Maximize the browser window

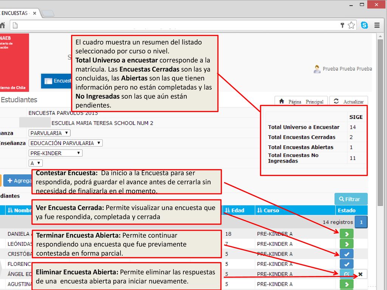point(362,5)
